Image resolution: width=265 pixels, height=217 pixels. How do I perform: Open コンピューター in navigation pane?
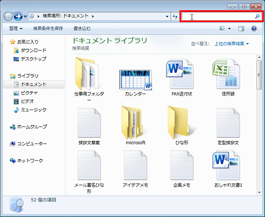(28, 144)
